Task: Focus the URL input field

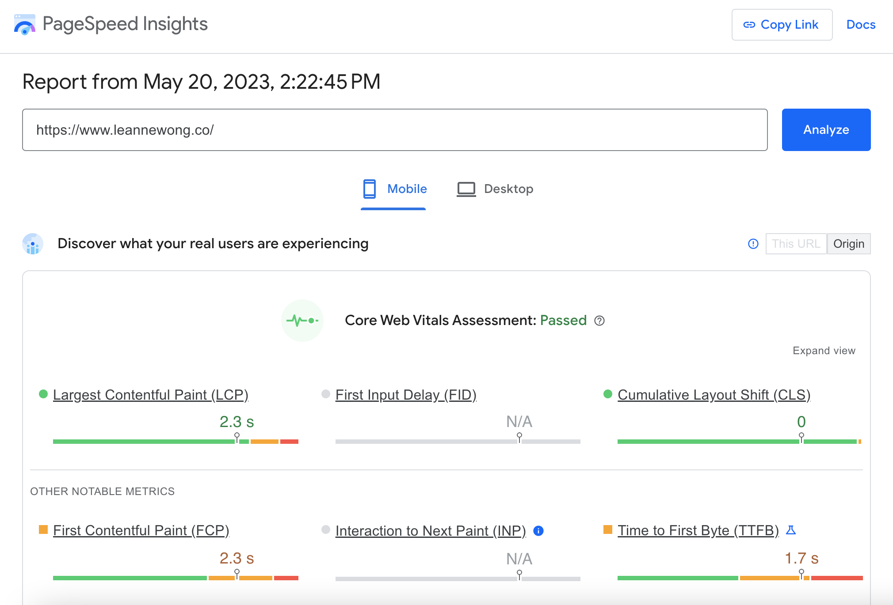Action: [395, 130]
